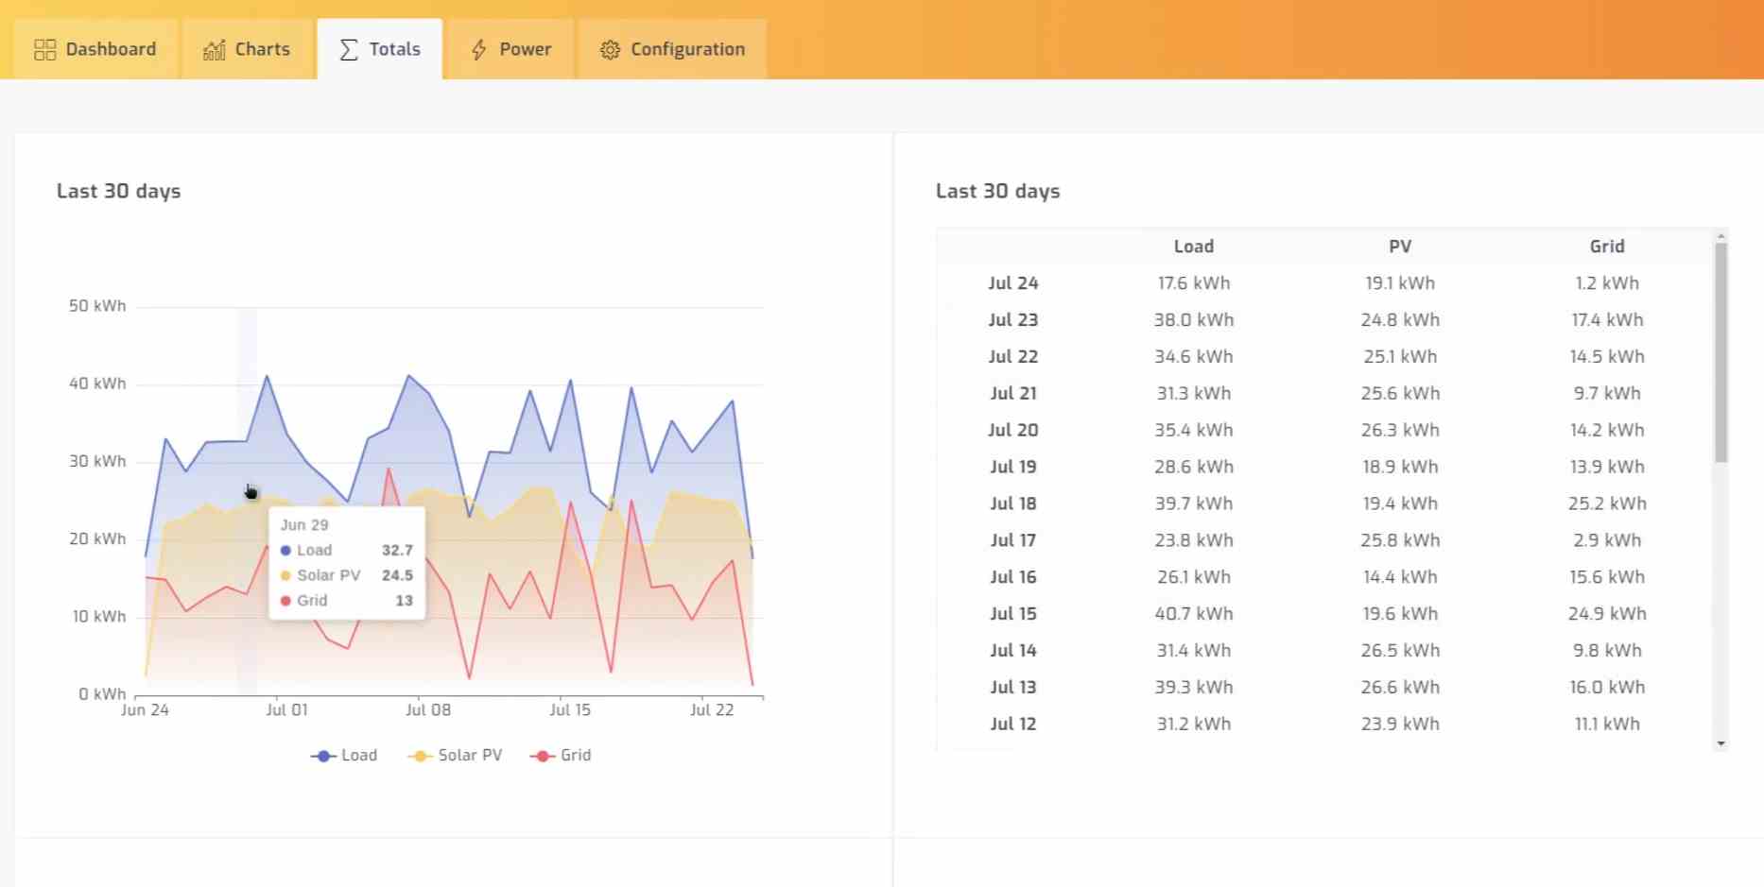Click the Jul 15 axis label on chart

click(x=570, y=710)
